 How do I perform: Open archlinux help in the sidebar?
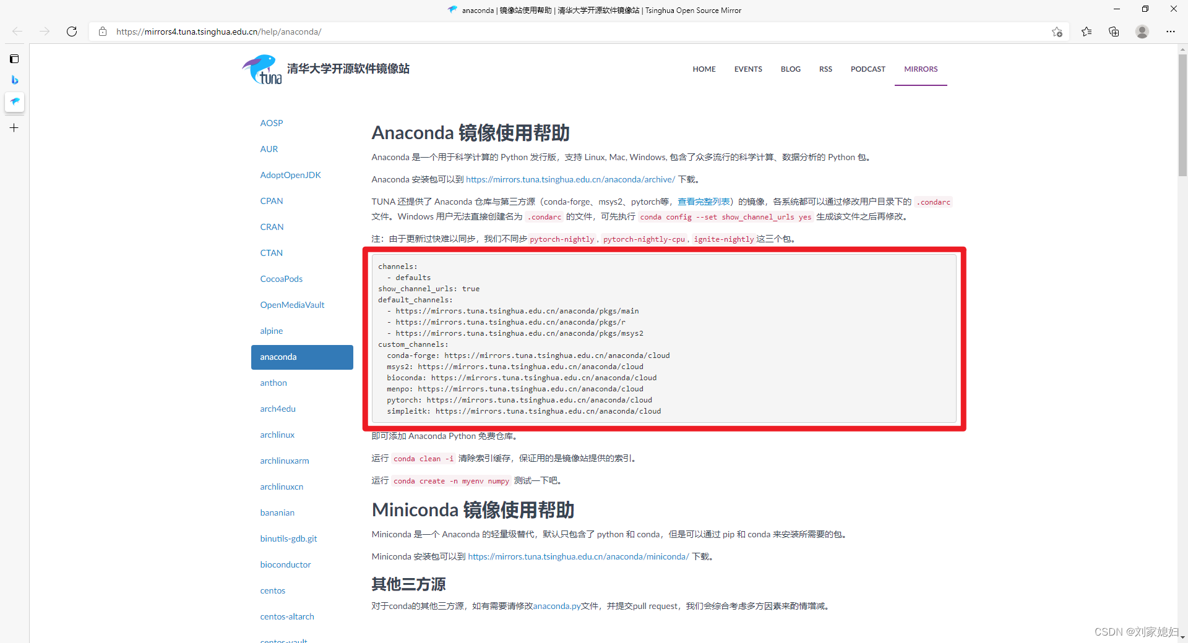(277, 435)
